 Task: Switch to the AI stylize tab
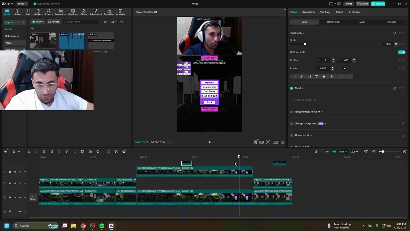[354, 12]
